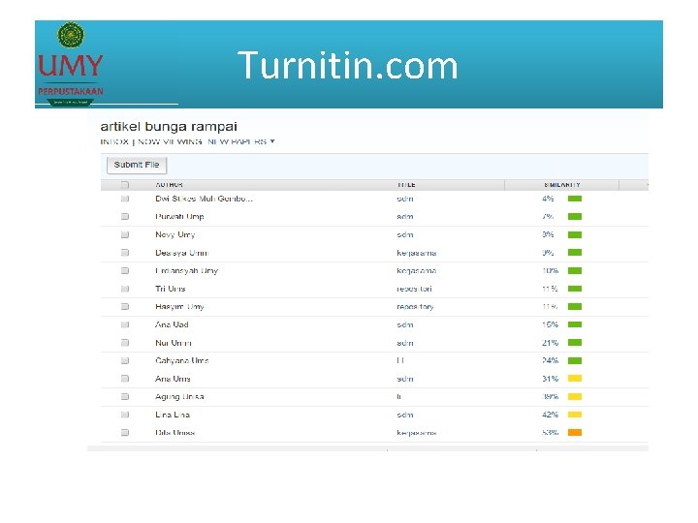Open yellow similarity bar for Lina Lina 42%

[575, 415]
